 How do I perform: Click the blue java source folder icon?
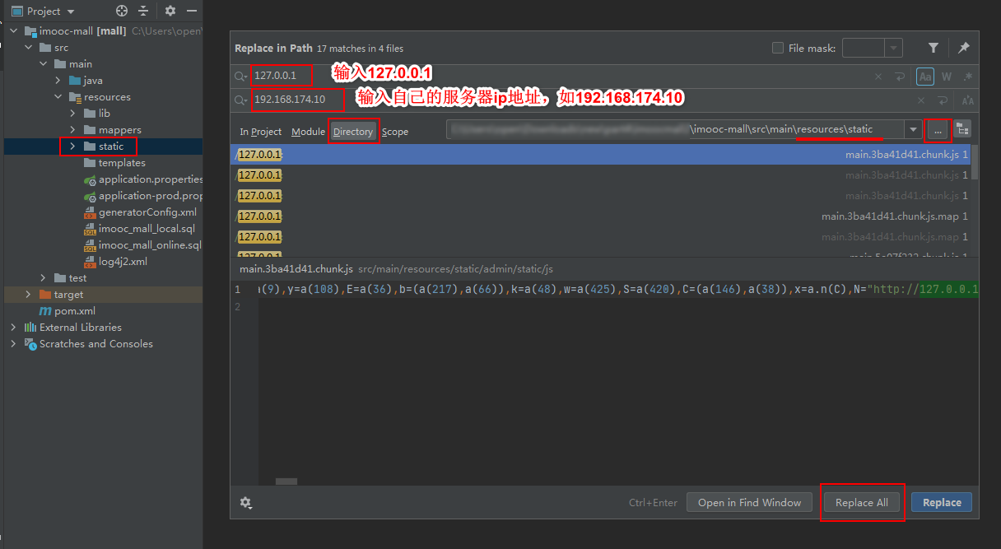(x=75, y=81)
